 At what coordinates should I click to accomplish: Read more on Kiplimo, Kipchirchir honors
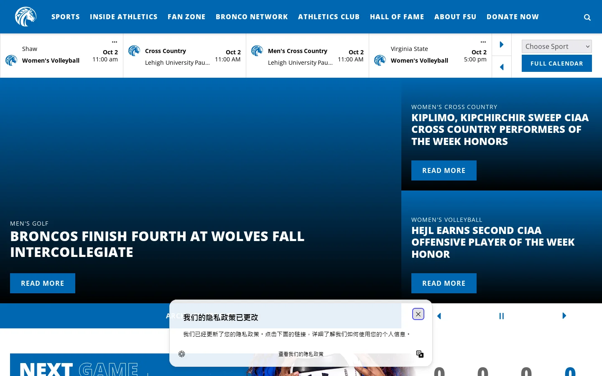[444, 170]
